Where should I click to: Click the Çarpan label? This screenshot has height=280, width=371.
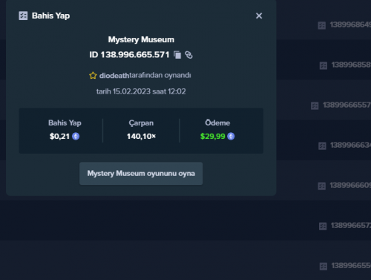[141, 123]
